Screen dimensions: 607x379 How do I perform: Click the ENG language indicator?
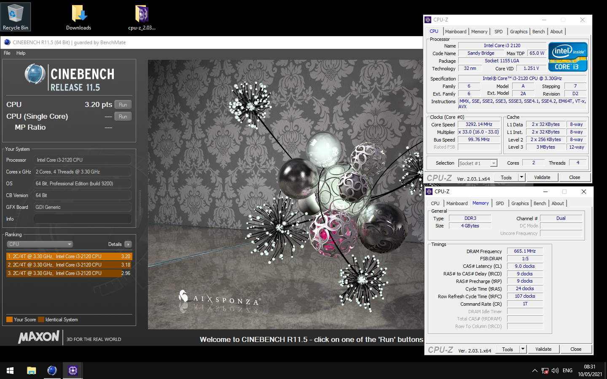coord(567,371)
